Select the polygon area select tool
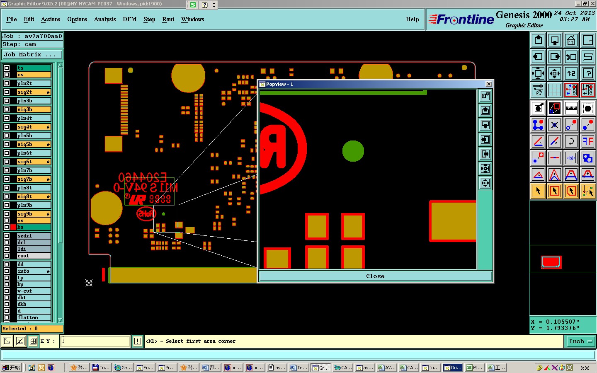Viewport: 597px width, 373px height. click(571, 191)
